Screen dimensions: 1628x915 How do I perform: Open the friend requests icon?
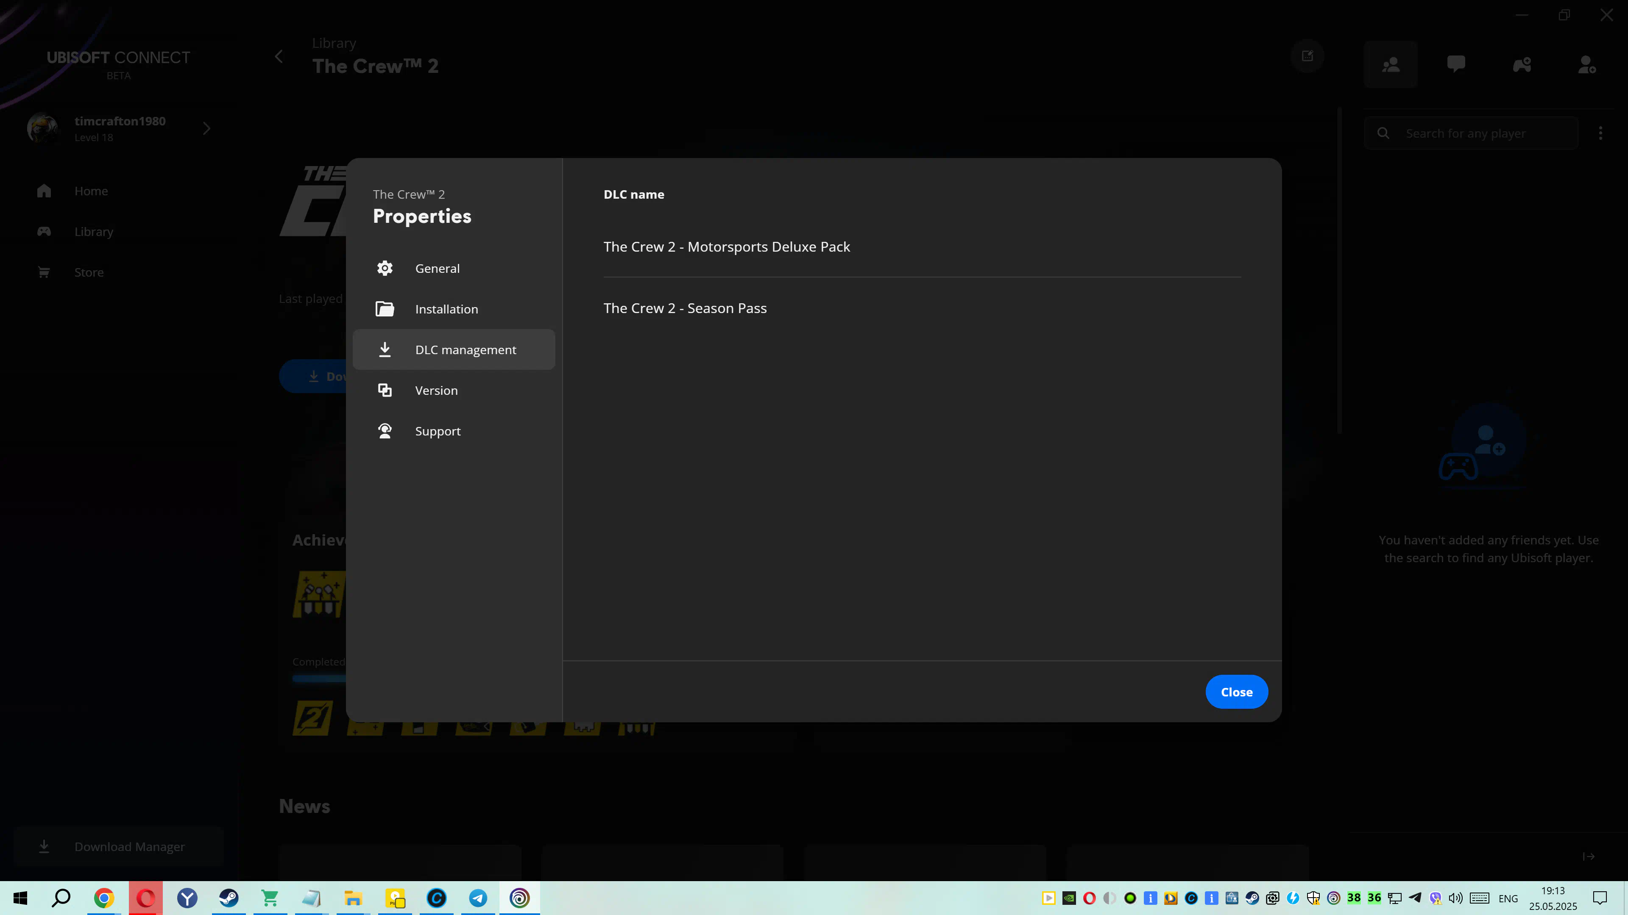1588,64
